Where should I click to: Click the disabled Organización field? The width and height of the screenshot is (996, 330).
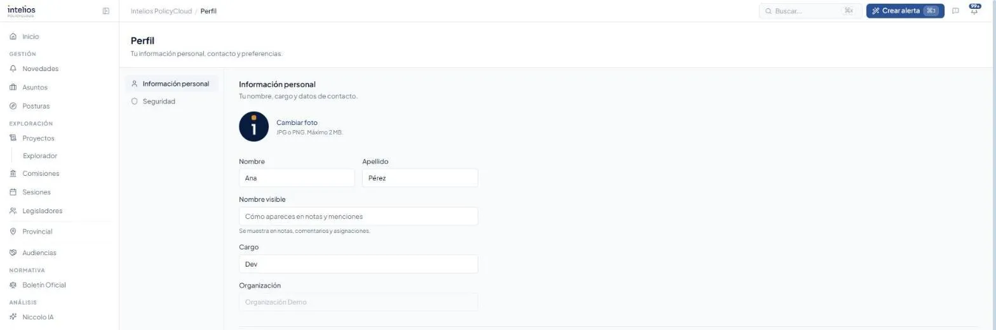tap(358, 302)
